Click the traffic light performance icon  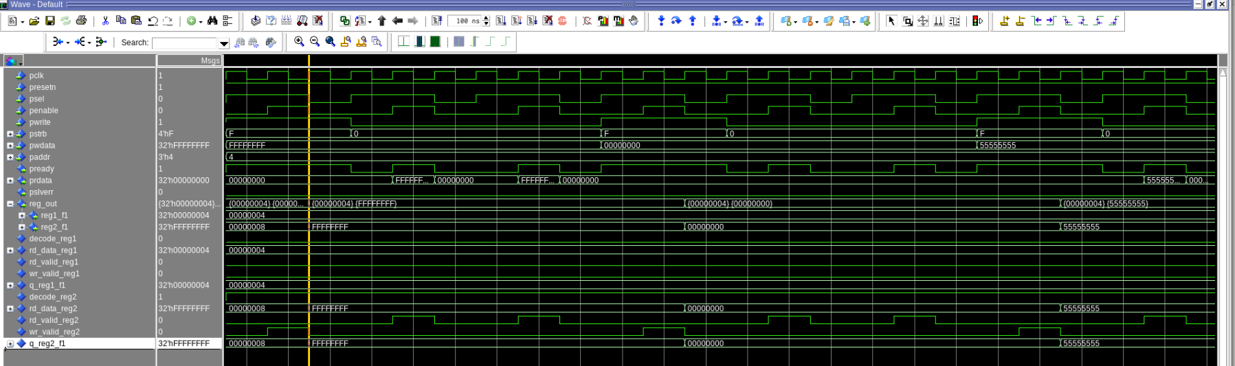coord(977,21)
